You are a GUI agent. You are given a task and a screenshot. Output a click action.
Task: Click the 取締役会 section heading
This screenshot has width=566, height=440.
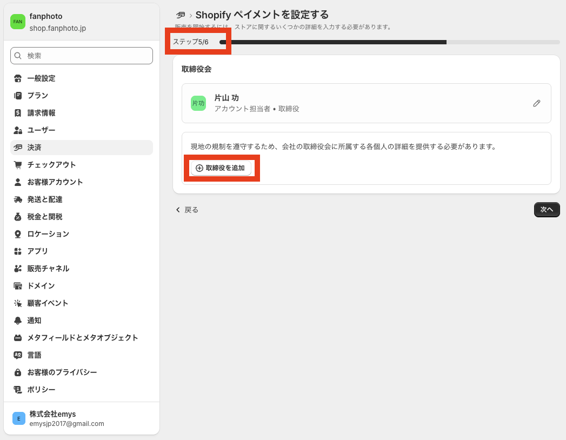point(196,69)
